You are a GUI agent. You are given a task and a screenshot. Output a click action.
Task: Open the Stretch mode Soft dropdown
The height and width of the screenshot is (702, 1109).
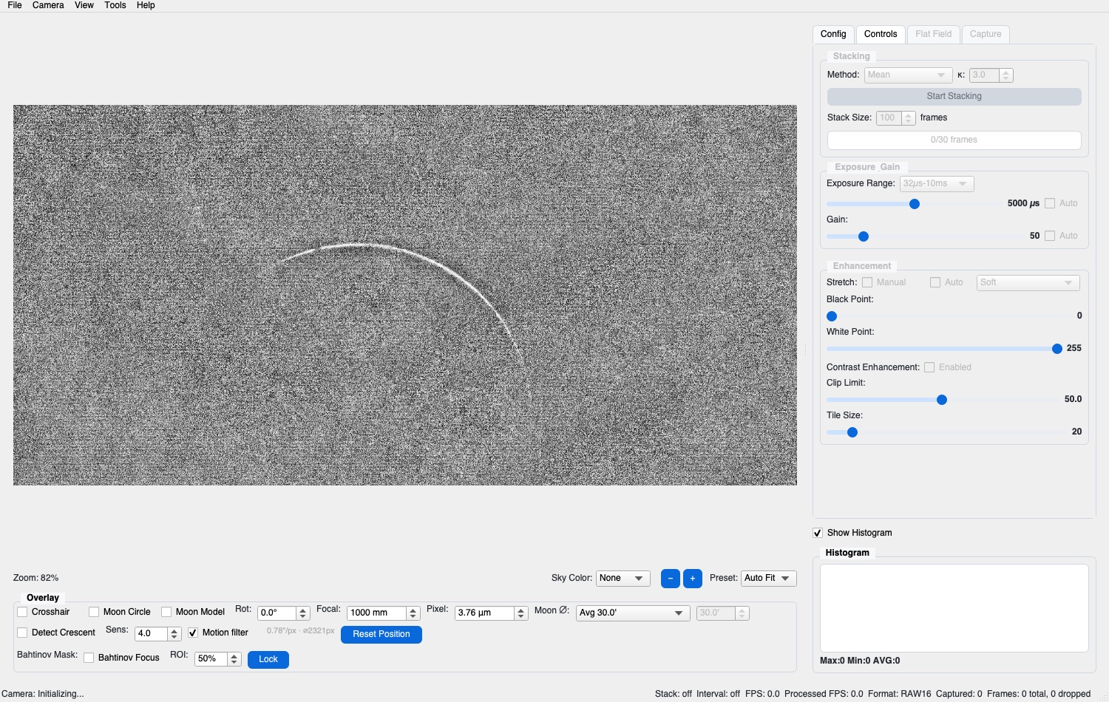click(x=1028, y=282)
